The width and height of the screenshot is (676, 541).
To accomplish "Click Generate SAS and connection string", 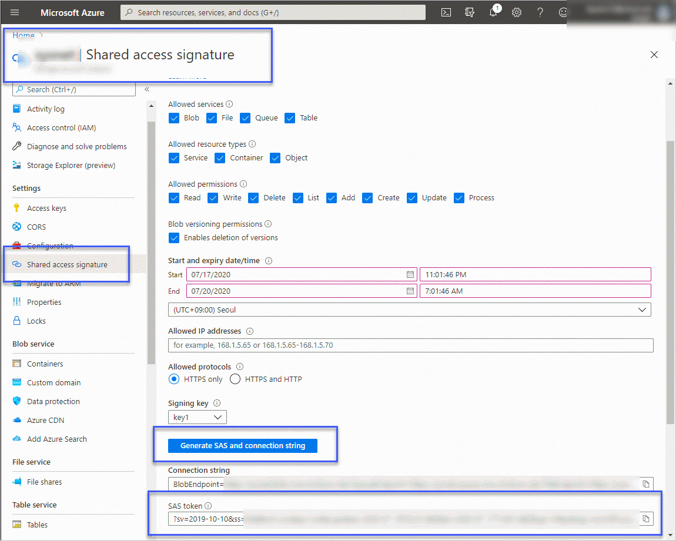I will [x=243, y=445].
